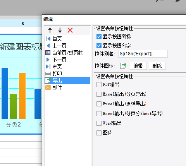Move selected item down with arrow

[60, 30]
